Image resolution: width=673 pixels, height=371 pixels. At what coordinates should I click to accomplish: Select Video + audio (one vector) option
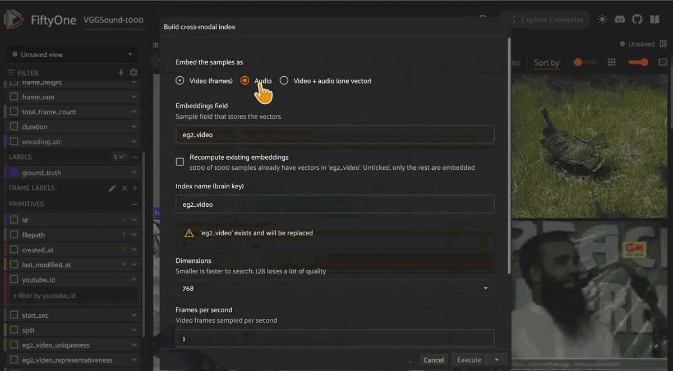pos(284,81)
